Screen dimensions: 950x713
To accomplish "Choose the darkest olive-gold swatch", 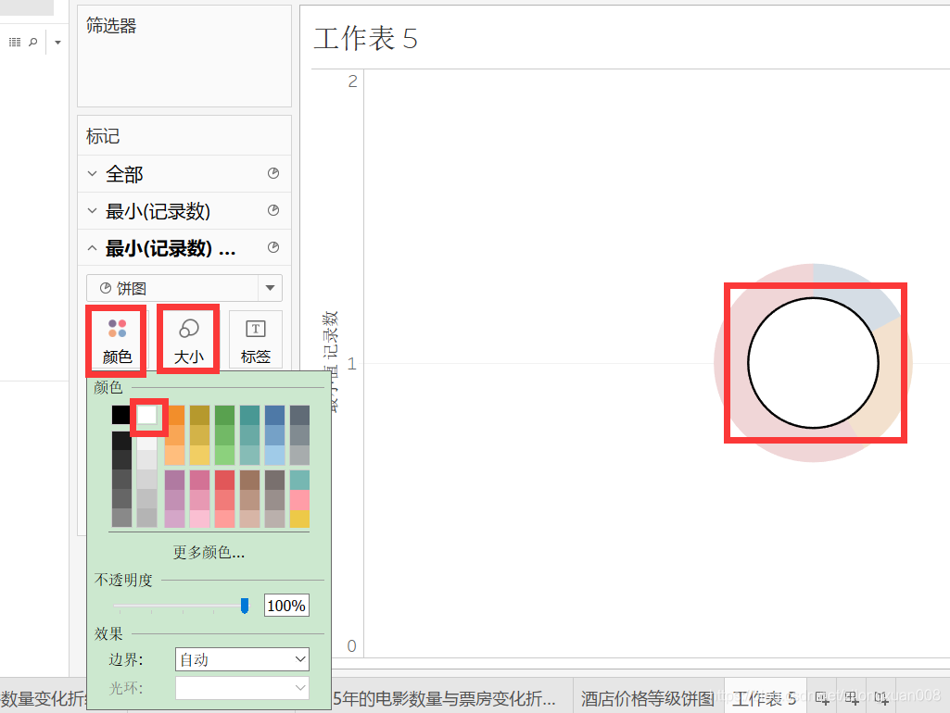I will pos(200,415).
